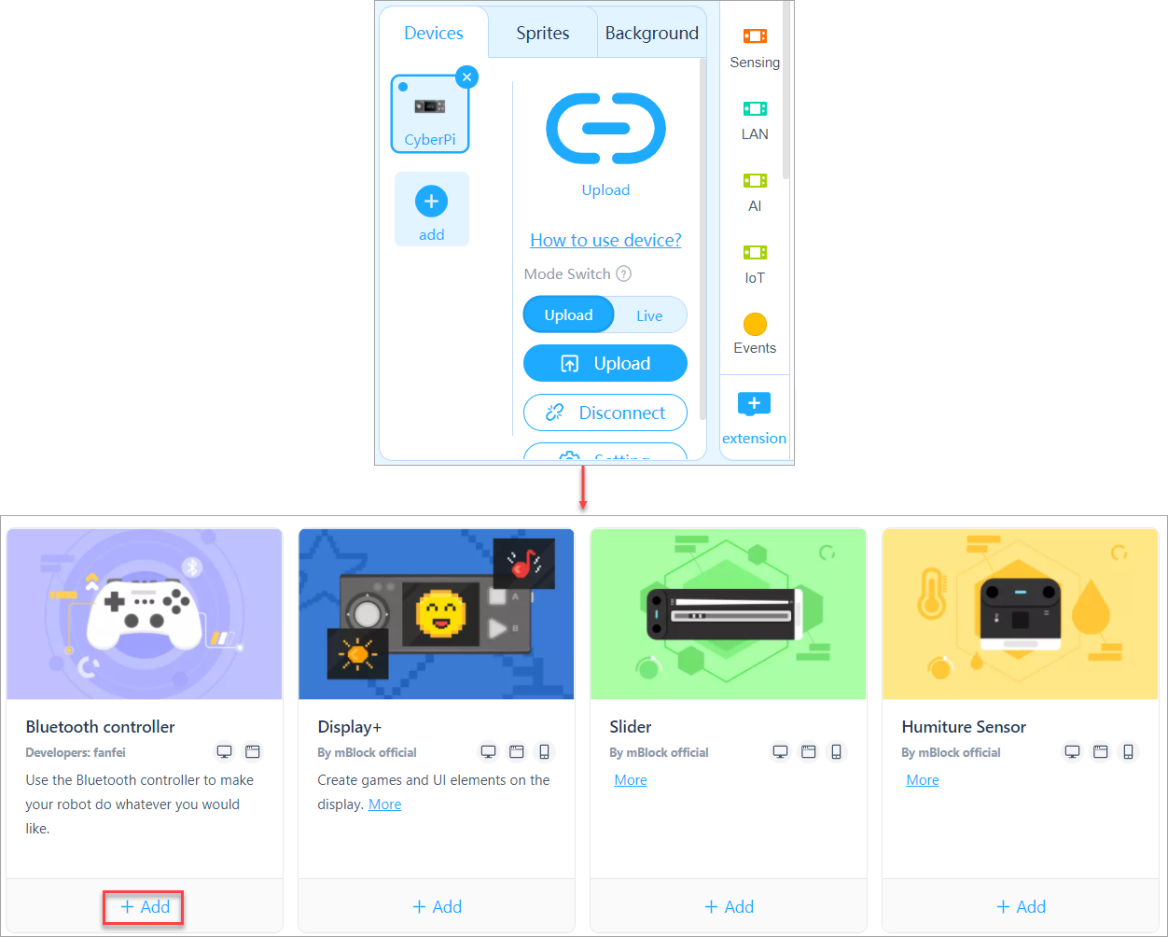
Task: Click the add device plus icon
Action: pos(431,202)
